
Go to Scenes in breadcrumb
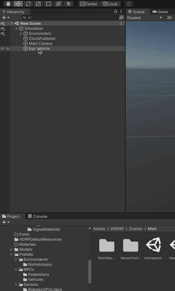[136, 229]
